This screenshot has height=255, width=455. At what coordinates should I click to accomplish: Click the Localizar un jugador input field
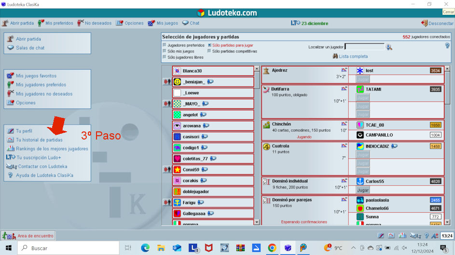click(364, 47)
